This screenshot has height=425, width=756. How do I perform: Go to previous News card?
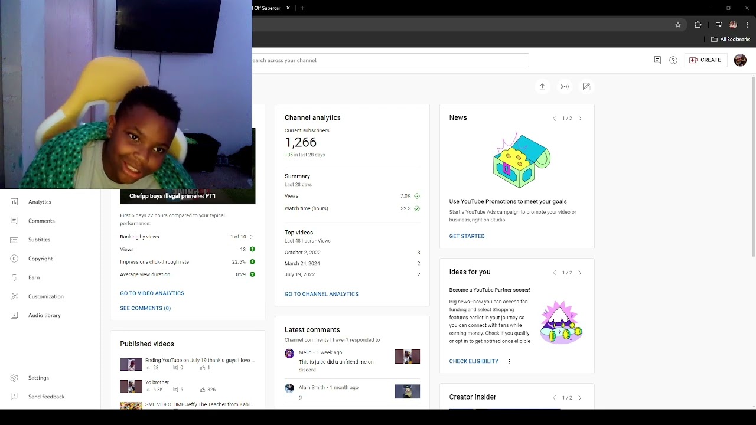coord(554,119)
